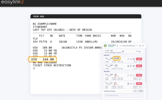Book the $149 identical flight
This screenshot has height=100, width=162.
[139, 59]
